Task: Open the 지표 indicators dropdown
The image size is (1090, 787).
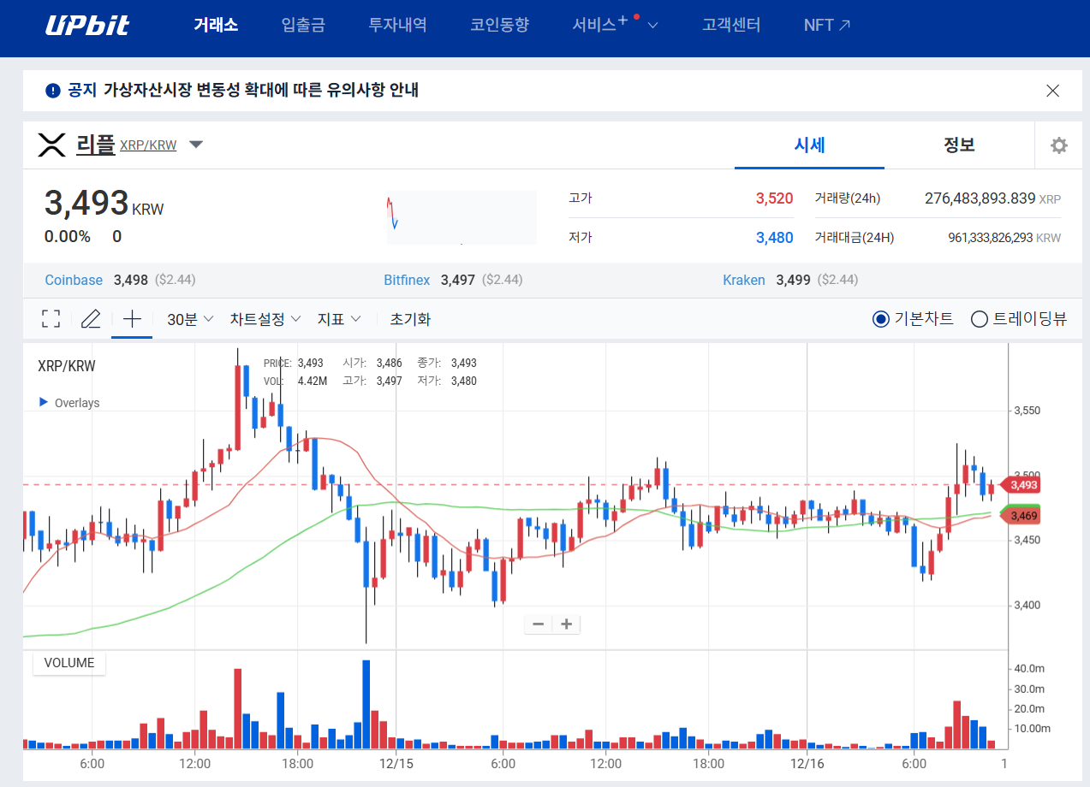Action: tap(339, 319)
